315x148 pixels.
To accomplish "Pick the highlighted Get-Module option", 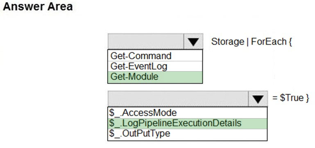I will pyautogui.click(x=155, y=77).
